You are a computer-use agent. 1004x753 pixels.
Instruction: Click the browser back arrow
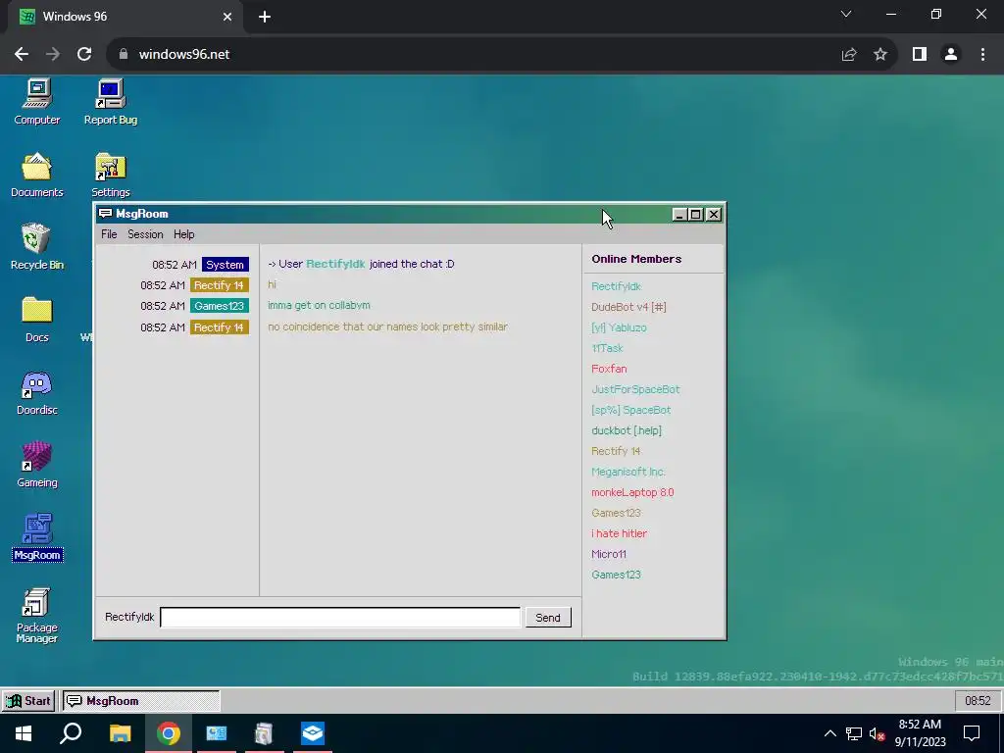(22, 55)
